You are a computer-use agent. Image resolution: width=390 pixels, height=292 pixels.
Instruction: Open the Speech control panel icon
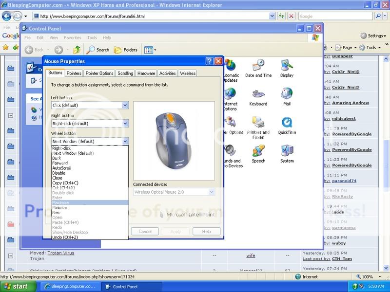point(258,154)
